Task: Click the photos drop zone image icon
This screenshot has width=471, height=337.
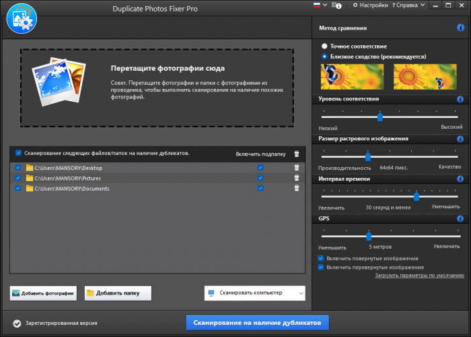Action: coord(59,82)
